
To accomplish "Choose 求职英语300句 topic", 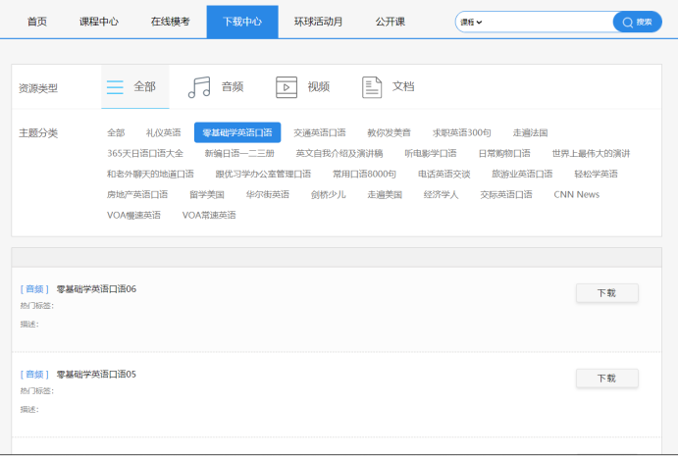I will click(x=461, y=132).
